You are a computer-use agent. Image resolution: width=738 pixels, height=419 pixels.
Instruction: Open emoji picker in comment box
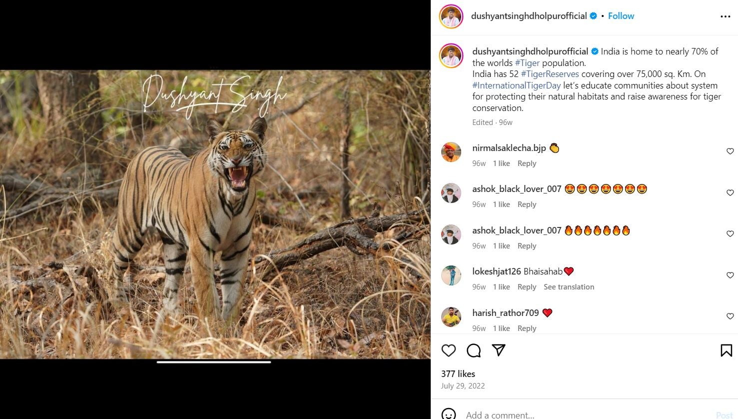click(x=449, y=414)
